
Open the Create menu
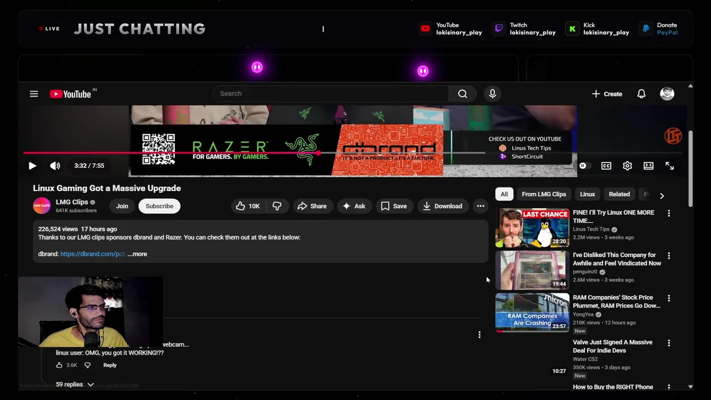(x=607, y=94)
